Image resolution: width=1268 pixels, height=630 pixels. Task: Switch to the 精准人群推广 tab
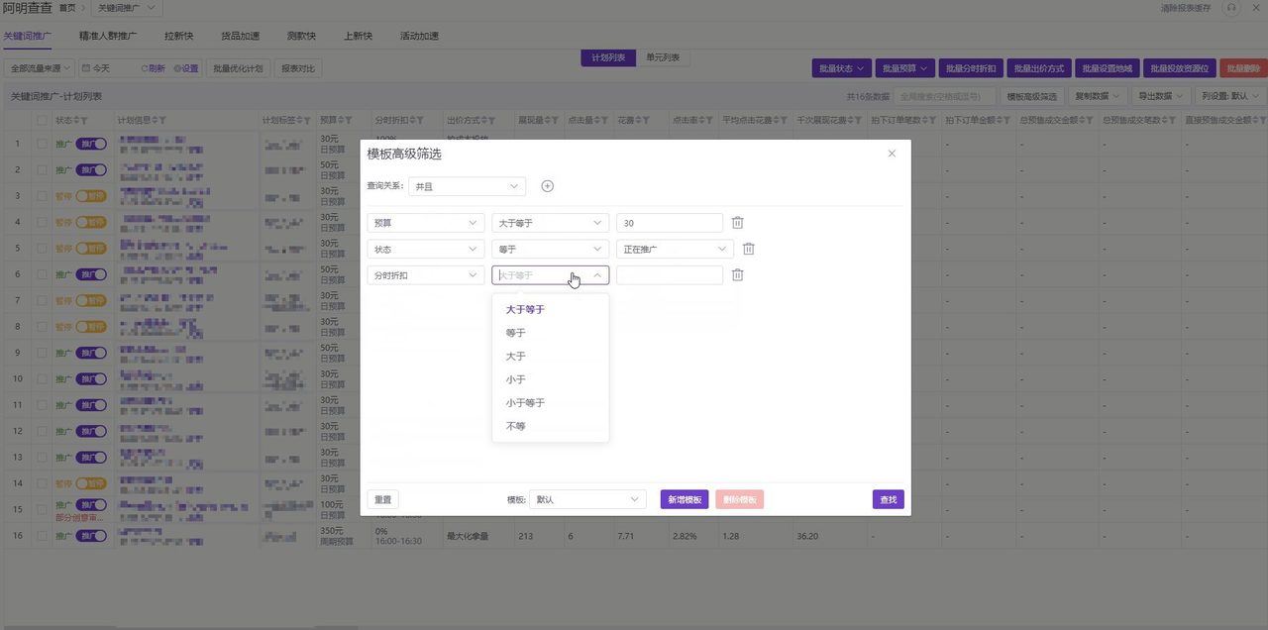[x=108, y=36]
